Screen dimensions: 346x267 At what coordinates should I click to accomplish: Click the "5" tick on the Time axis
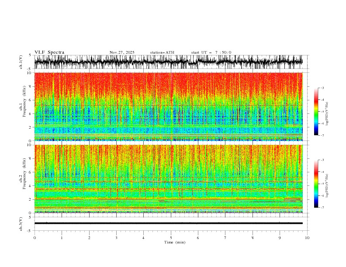[x=171, y=238]
